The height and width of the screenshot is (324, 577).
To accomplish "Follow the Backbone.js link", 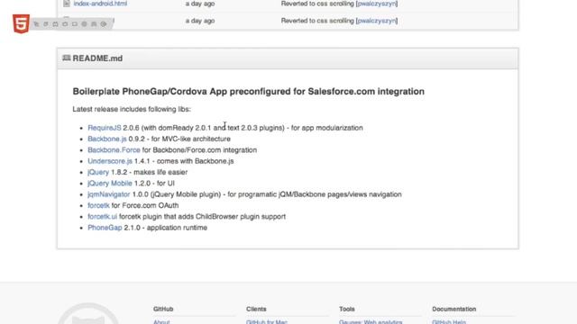I will (107, 139).
